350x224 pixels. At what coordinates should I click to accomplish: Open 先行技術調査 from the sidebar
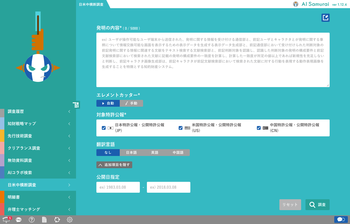coord(38,136)
